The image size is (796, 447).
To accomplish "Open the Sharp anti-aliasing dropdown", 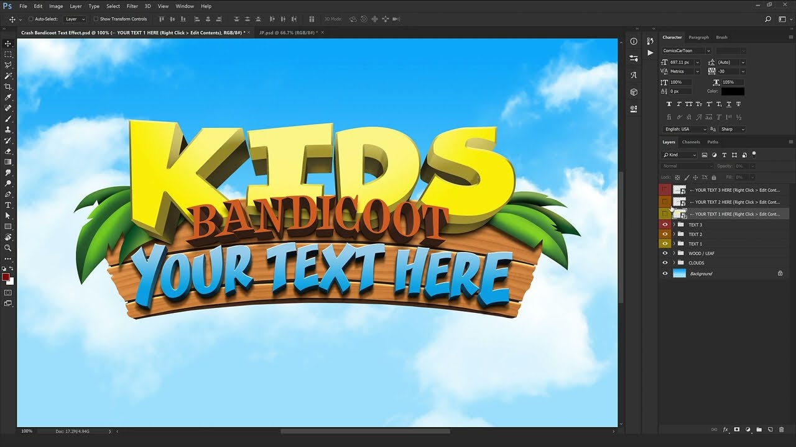I will 733,129.
